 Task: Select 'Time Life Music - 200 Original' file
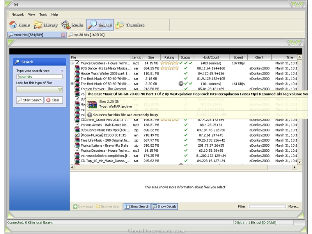click(x=105, y=140)
